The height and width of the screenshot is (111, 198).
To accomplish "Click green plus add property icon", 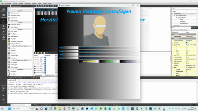I will [192, 27].
